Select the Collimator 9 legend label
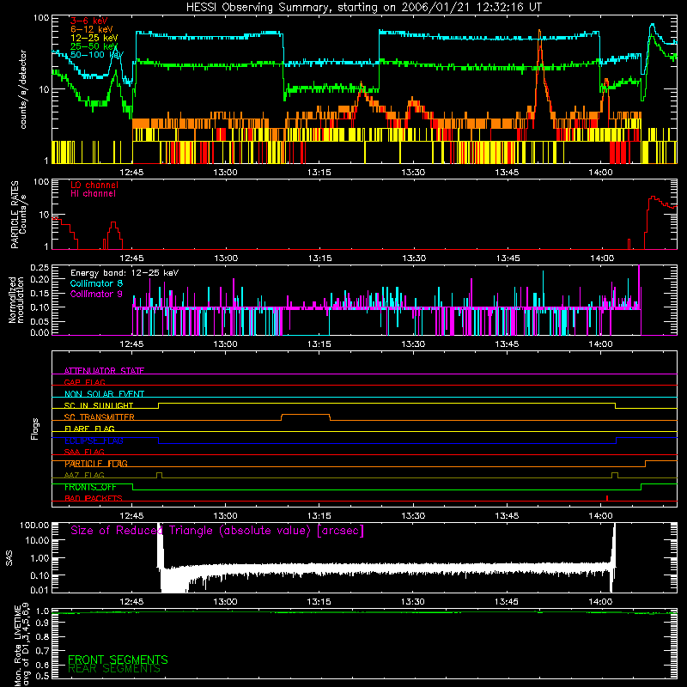 tap(96, 294)
